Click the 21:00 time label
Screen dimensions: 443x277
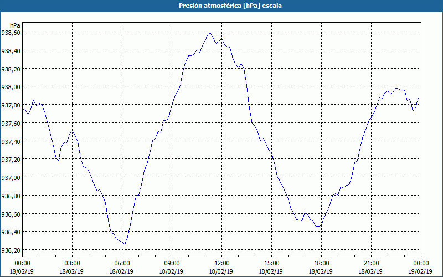click(371, 264)
